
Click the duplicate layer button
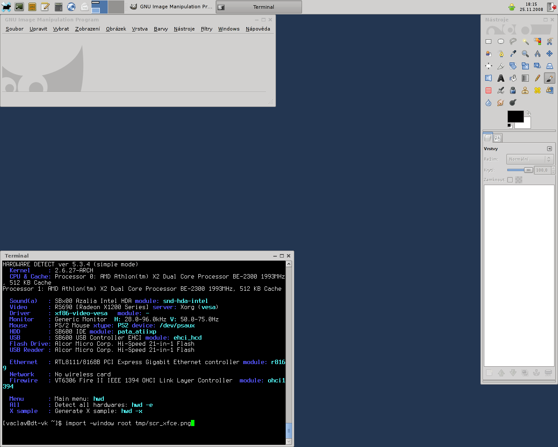(x=525, y=373)
